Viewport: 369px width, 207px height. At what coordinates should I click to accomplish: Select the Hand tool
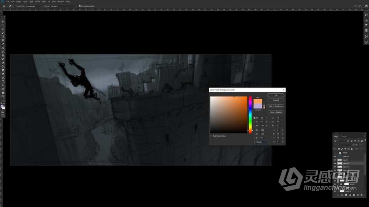3,93
